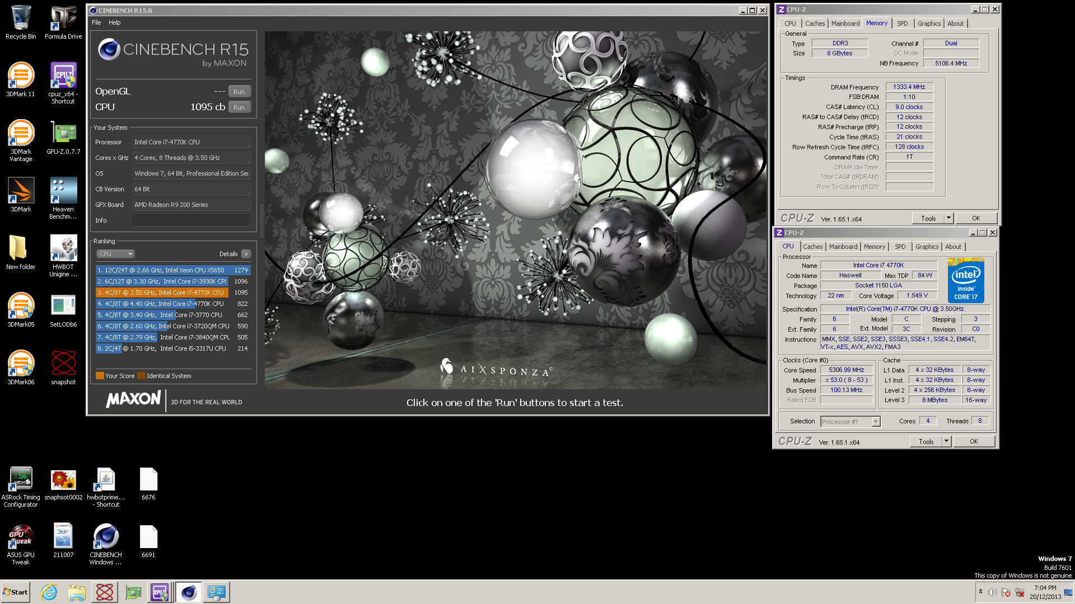Image resolution: width=1075 pixels, height=604 pixels.
Task: Launch 3DMark06 desktop icon
Action: pos(21,367)
